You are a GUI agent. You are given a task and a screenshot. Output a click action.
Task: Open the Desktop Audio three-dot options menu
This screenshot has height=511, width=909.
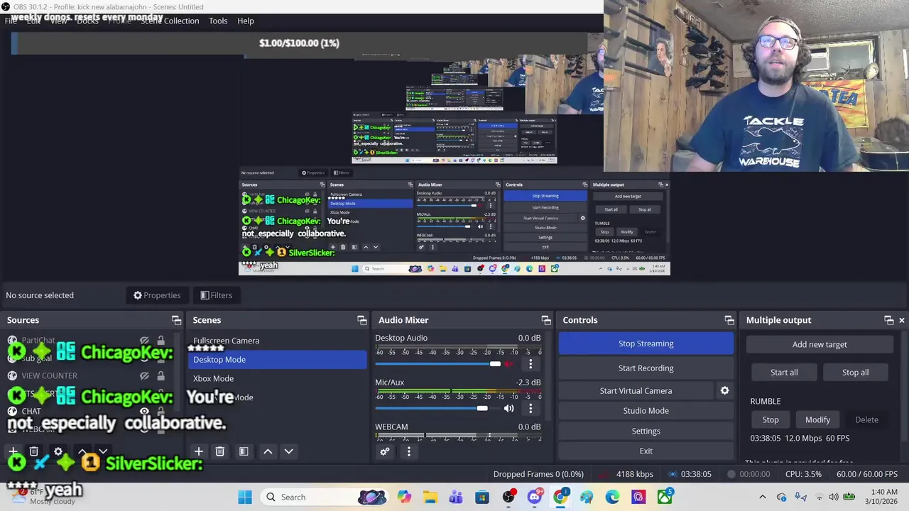[530, 364]
